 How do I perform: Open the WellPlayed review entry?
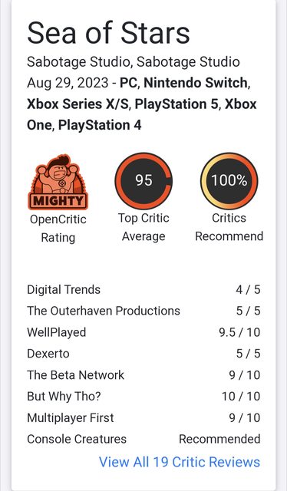[x=143, y=332]
